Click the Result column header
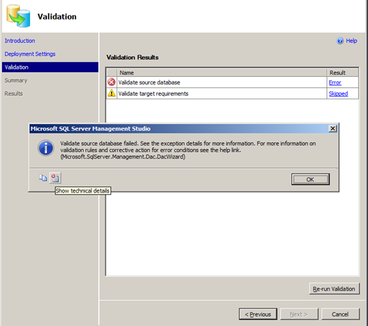 click(343, 73)
